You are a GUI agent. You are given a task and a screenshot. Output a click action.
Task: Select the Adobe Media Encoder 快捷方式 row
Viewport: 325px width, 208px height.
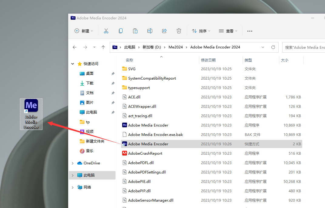click(212, 144)
